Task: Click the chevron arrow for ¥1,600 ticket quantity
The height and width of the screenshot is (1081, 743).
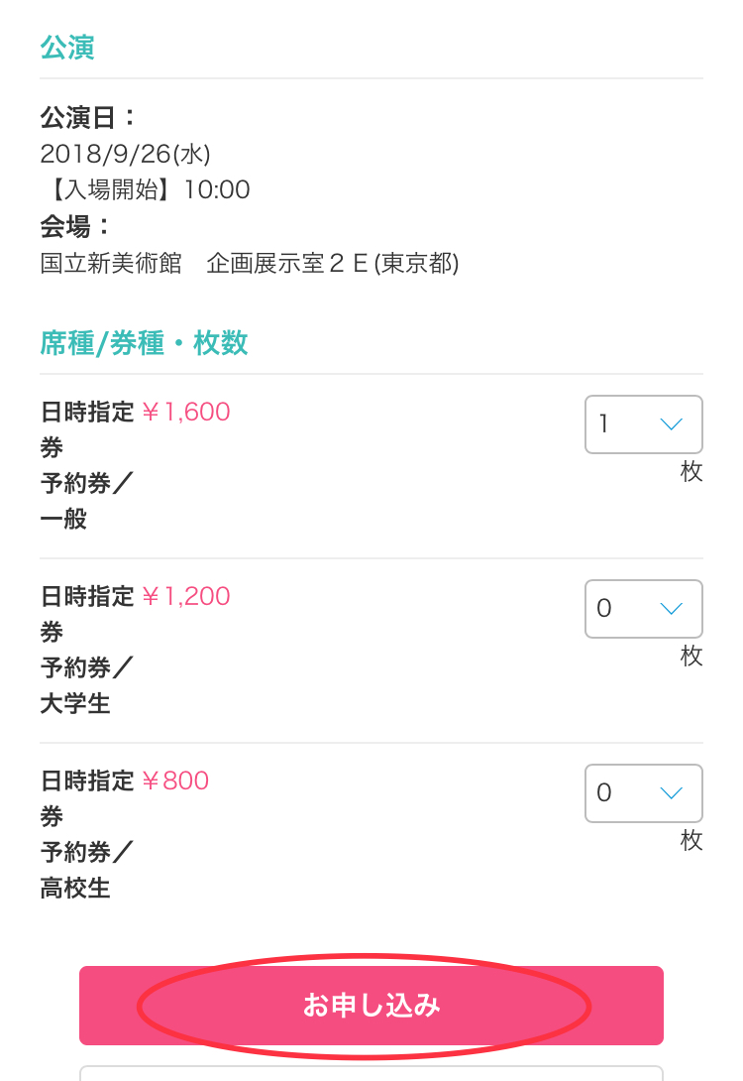Action: 671,424
